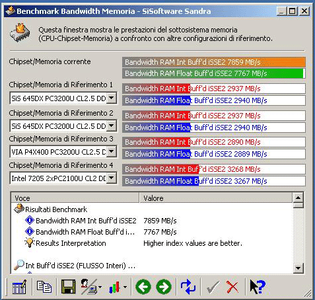Open Riferimento 4 Intel 7205 dropdown arrow

pos(112,178)
